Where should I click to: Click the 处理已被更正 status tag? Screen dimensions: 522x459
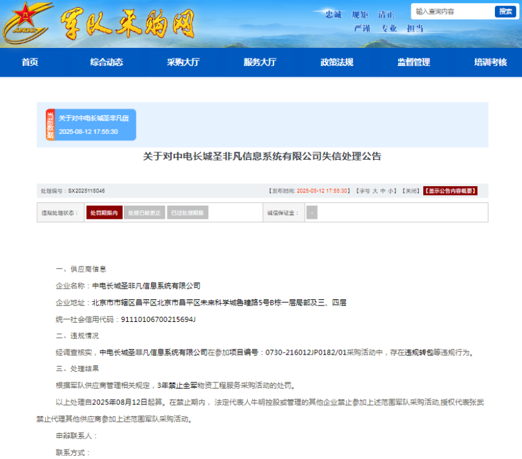(x=145, y=213)
